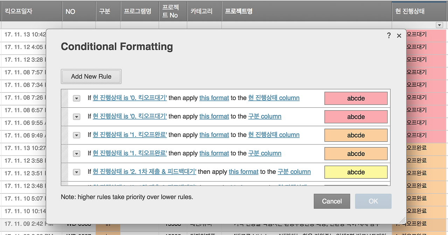Viewport: 448px width, 235px height.
Task: Change '구분 column' target in '2. 1차 제출 & 피드백대기' rule
Action: click(x=294, y=172)
